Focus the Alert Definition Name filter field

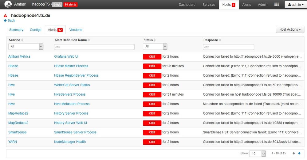point(94,47)
